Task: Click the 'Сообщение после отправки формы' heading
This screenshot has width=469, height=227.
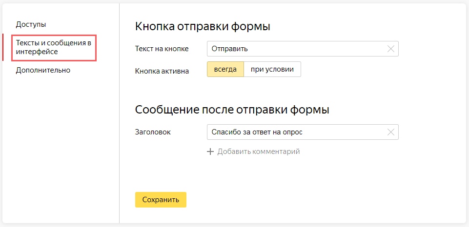Action: tap(232, 110)
